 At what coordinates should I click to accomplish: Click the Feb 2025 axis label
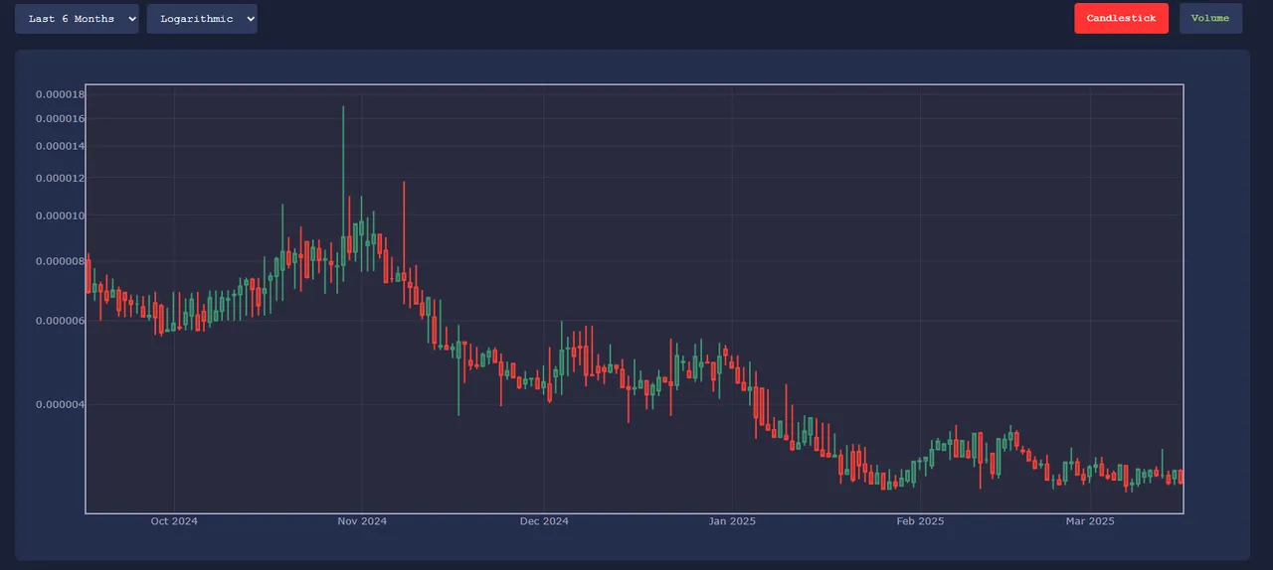click(920, 521)
